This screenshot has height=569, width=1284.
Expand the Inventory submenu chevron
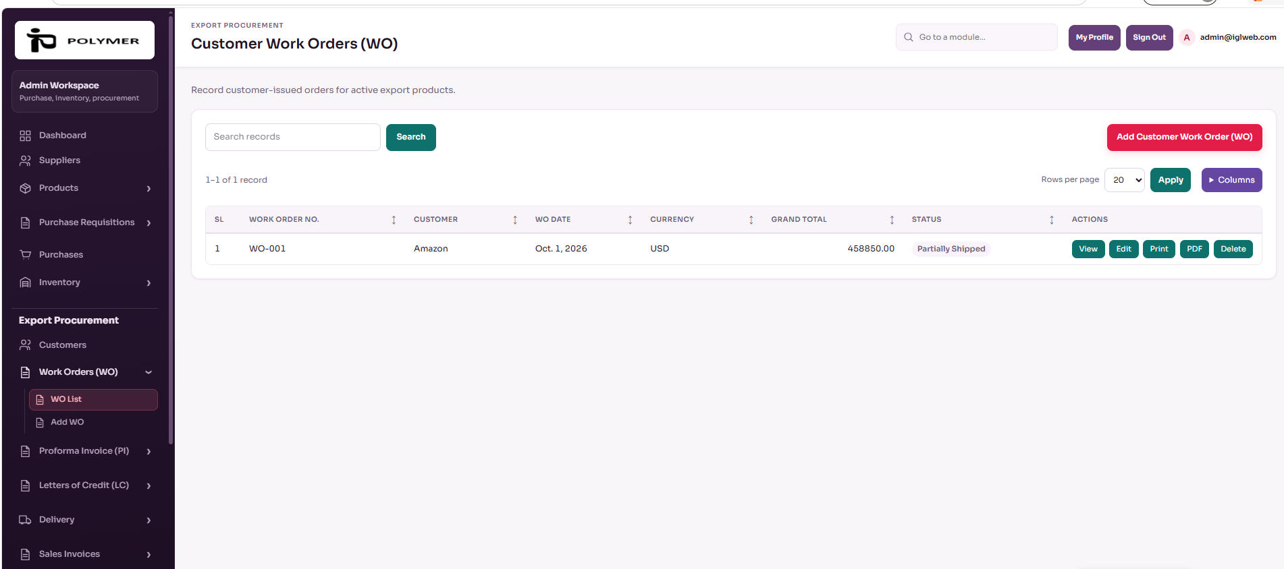click(149, 283)
